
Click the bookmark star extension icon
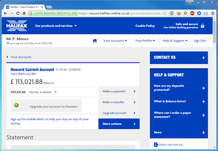click(199, 13)
